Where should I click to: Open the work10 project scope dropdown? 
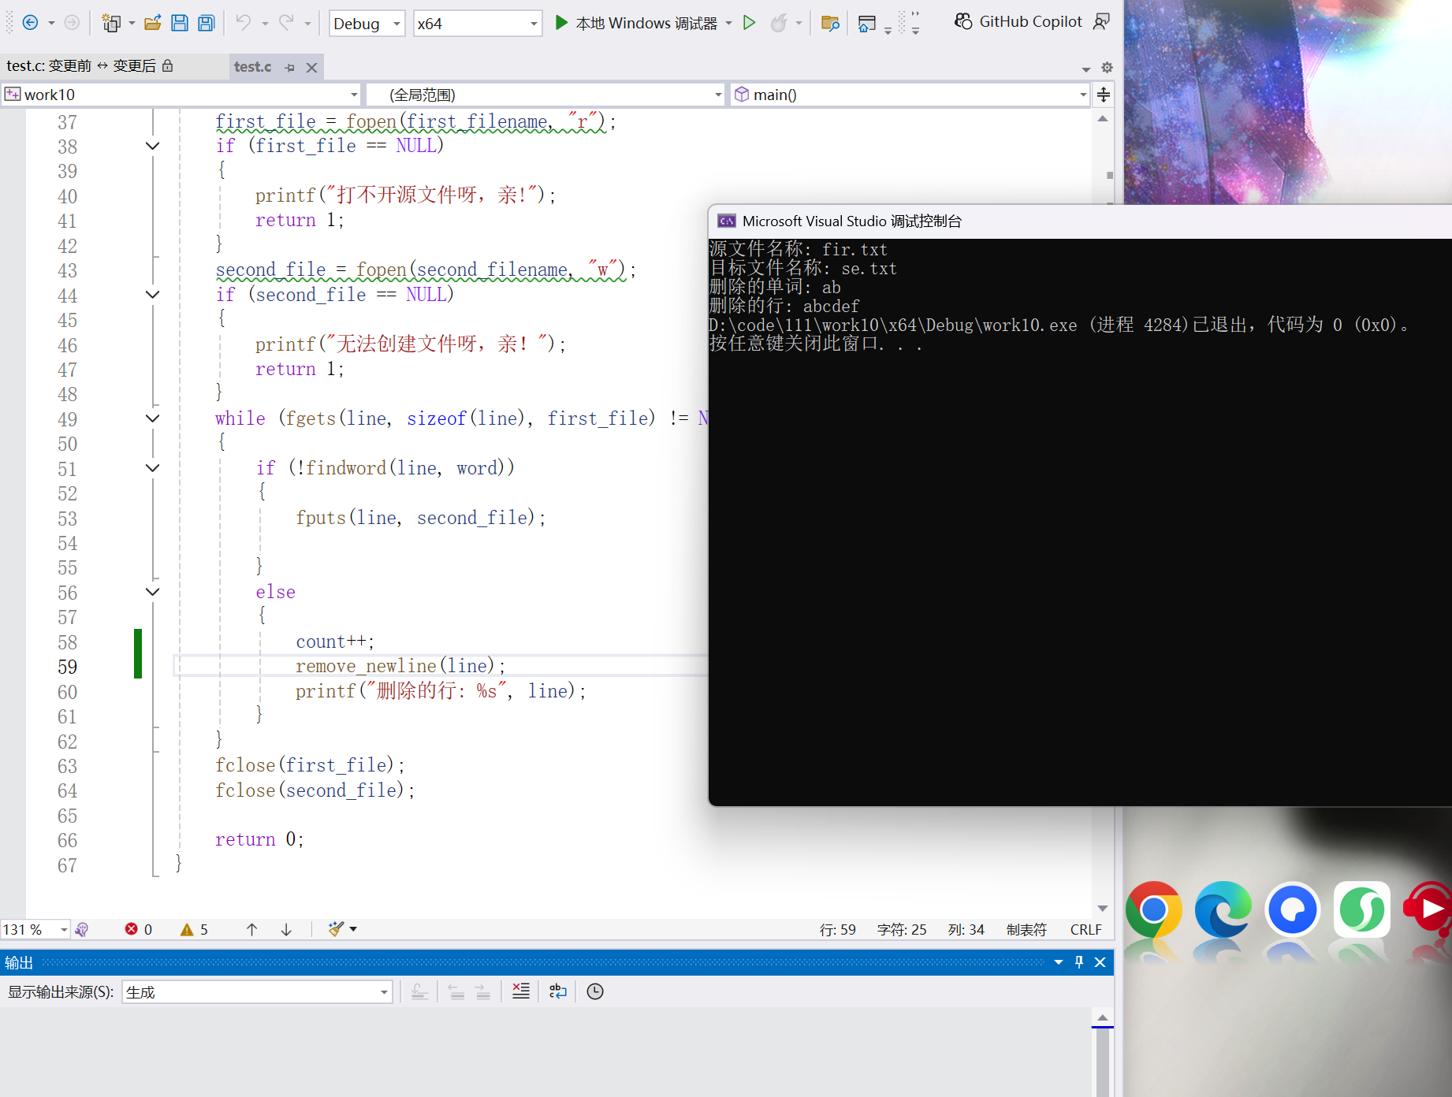tap(181, 95)
